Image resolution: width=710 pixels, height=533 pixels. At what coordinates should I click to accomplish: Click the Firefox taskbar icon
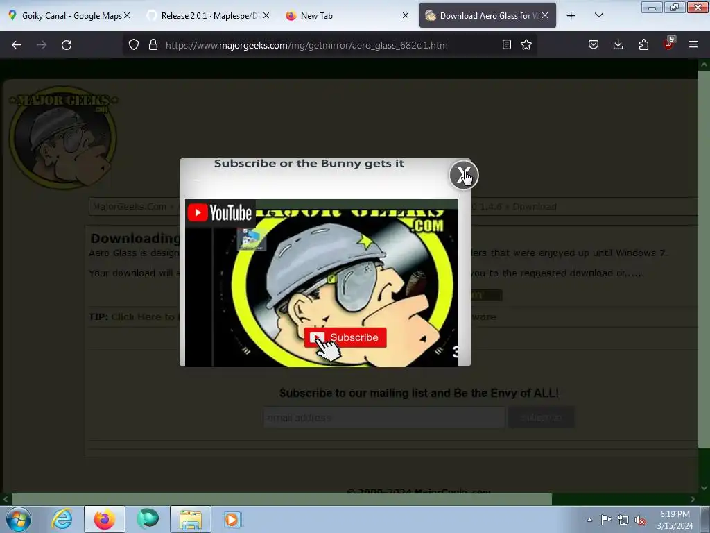tap(104, 519)
